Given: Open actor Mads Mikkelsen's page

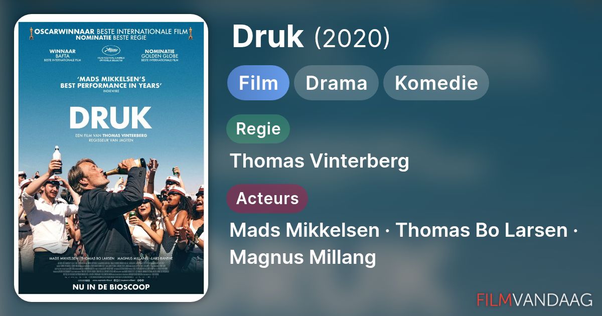Looking at the screenshot, I should [x=305, y=230].
